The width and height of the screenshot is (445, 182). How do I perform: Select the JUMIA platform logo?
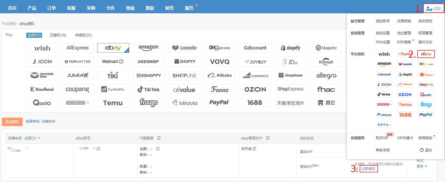(x=78, y=75)
